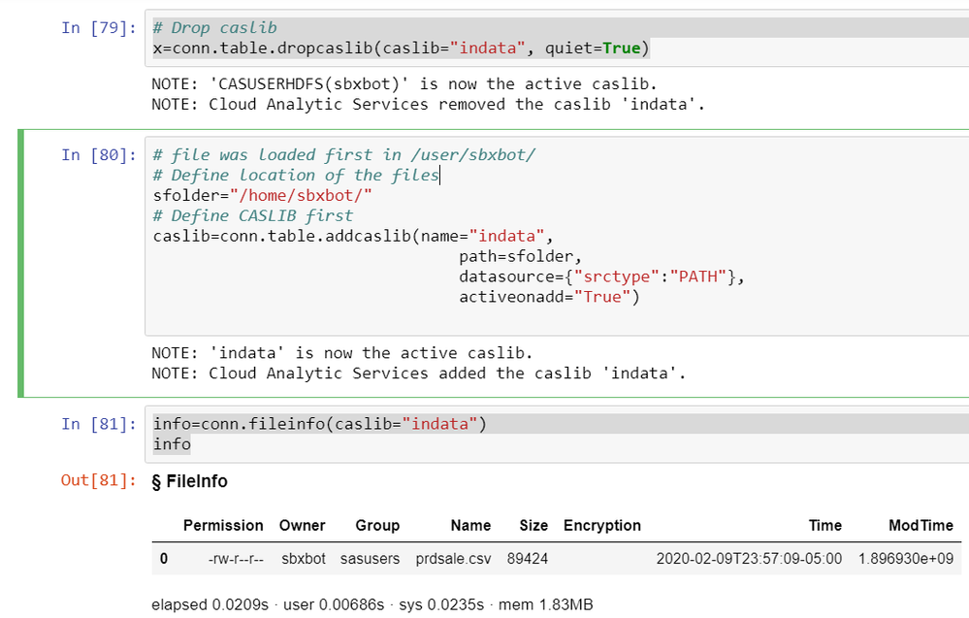The width and height of the screenshot is (969, 618).
Task: Click the In [81] cell prompt
Action: pos(99,424)
